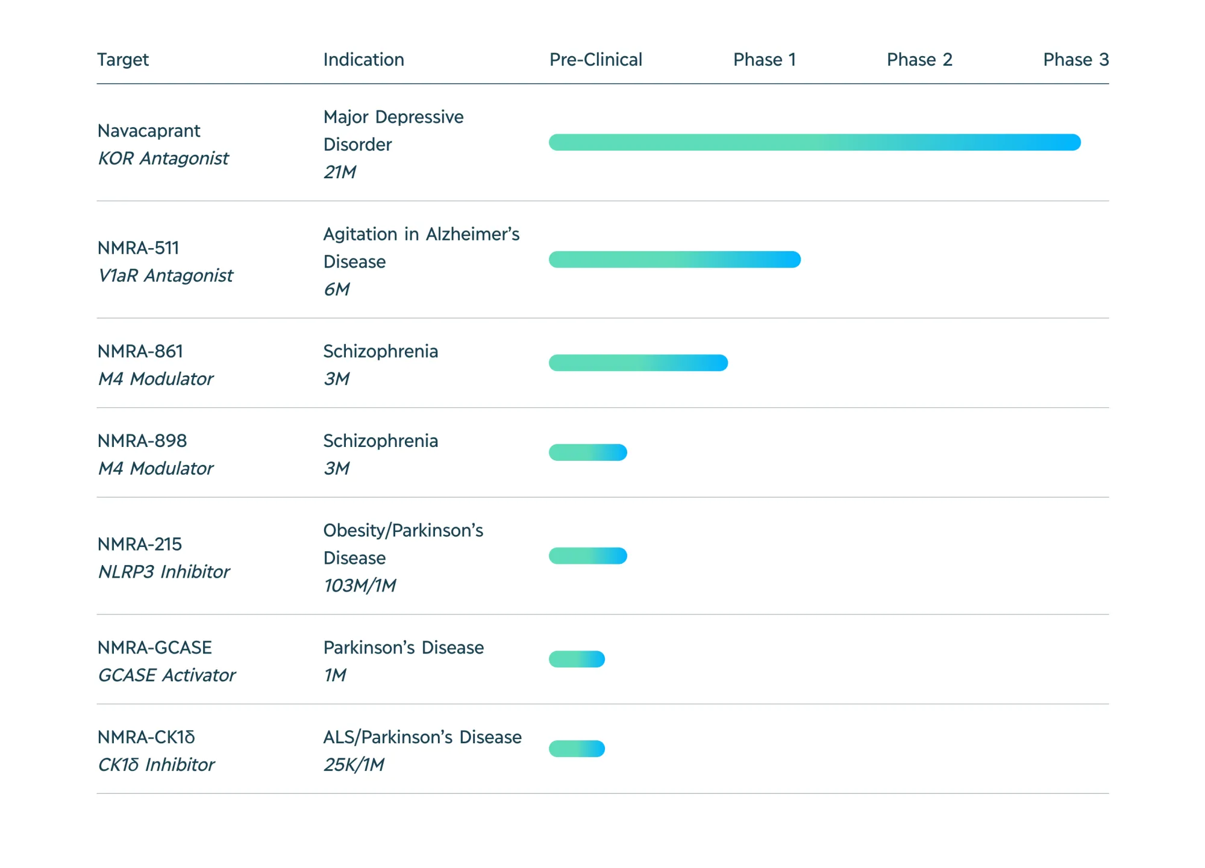1205x868 pixels.
Task: Click the Indication column header
Action: coord(363,60)
